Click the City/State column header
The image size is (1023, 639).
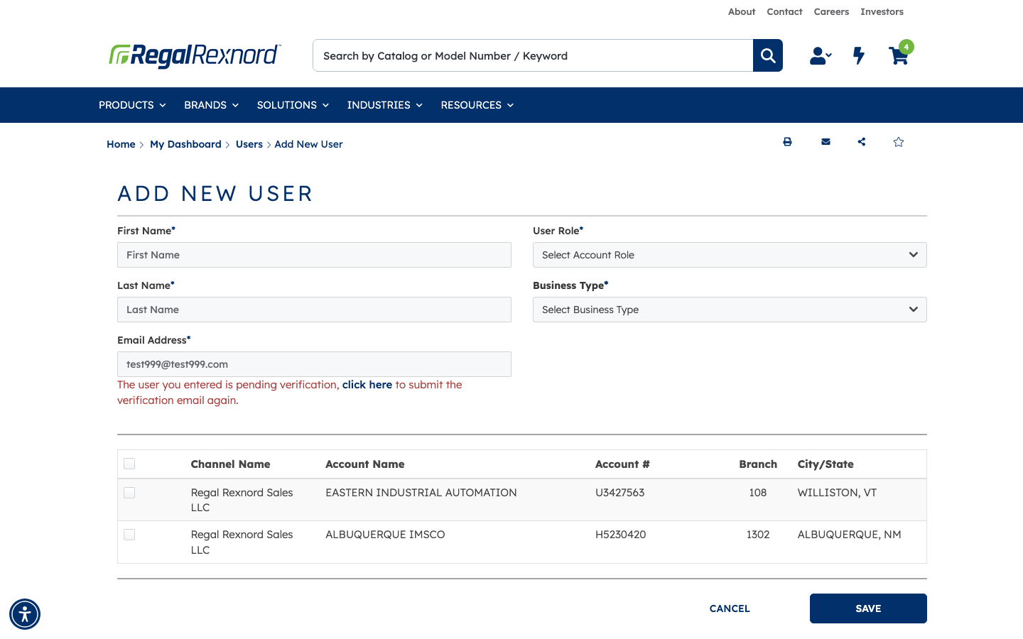(x=826, y=464)
